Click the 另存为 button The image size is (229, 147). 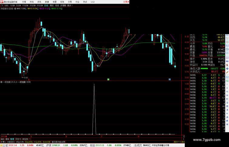pyautogui.click(x=18, y=139)
